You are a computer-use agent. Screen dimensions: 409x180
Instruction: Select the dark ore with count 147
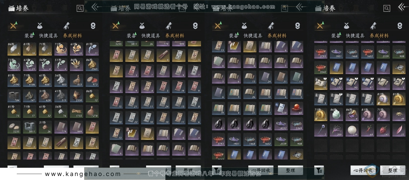point(30,96)
